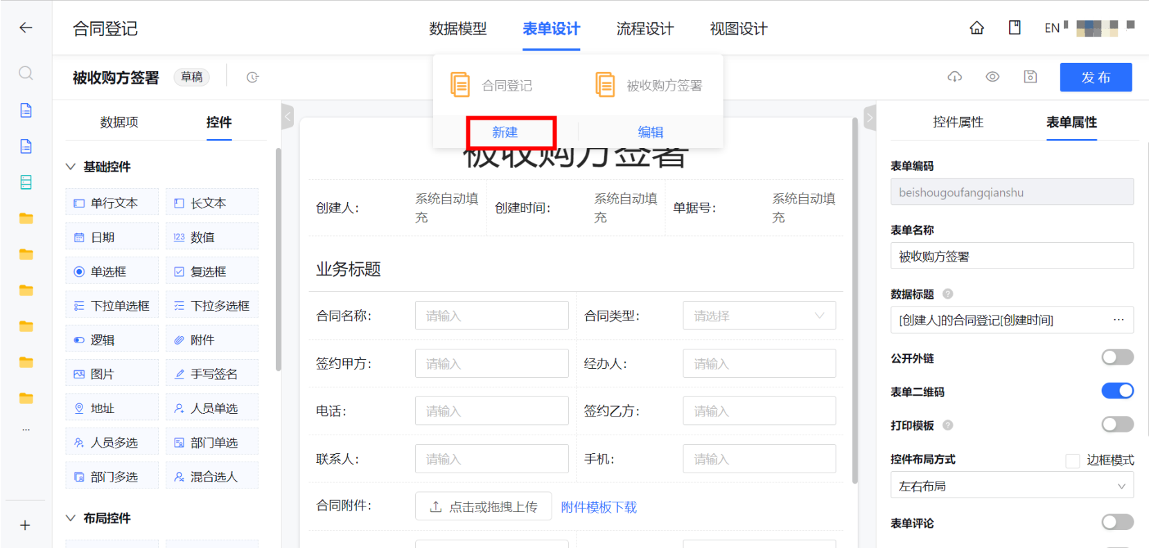Open the 左右布局 layout dropdown
Screen dimensions: 1149x548
(x=1012, y=486)
